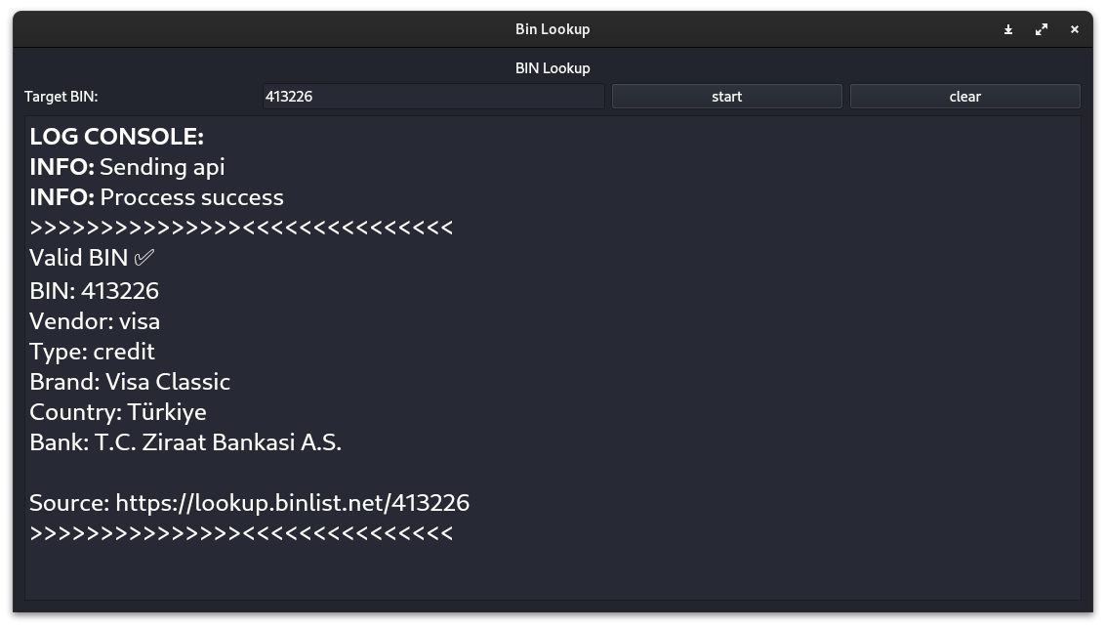Select the 'Bank: T.C. Ziraat Bankasi A.S.' line

click(x=185, y=442)
